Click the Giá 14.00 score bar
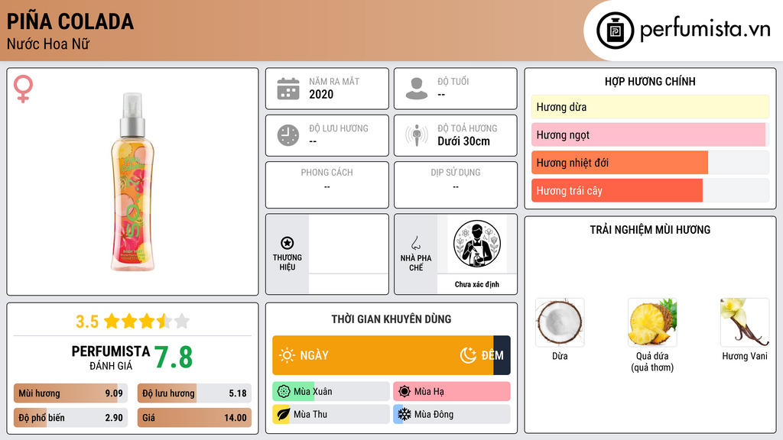Image resolution: width=783 pixels, height=440 pixels. pos(194,418)
